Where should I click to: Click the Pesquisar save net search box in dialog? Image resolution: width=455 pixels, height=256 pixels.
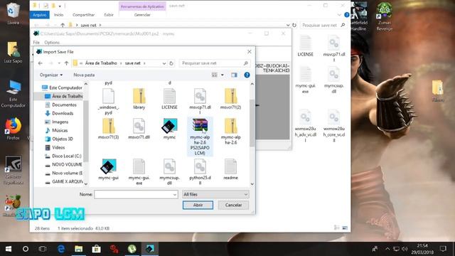[x=214, y=63]
